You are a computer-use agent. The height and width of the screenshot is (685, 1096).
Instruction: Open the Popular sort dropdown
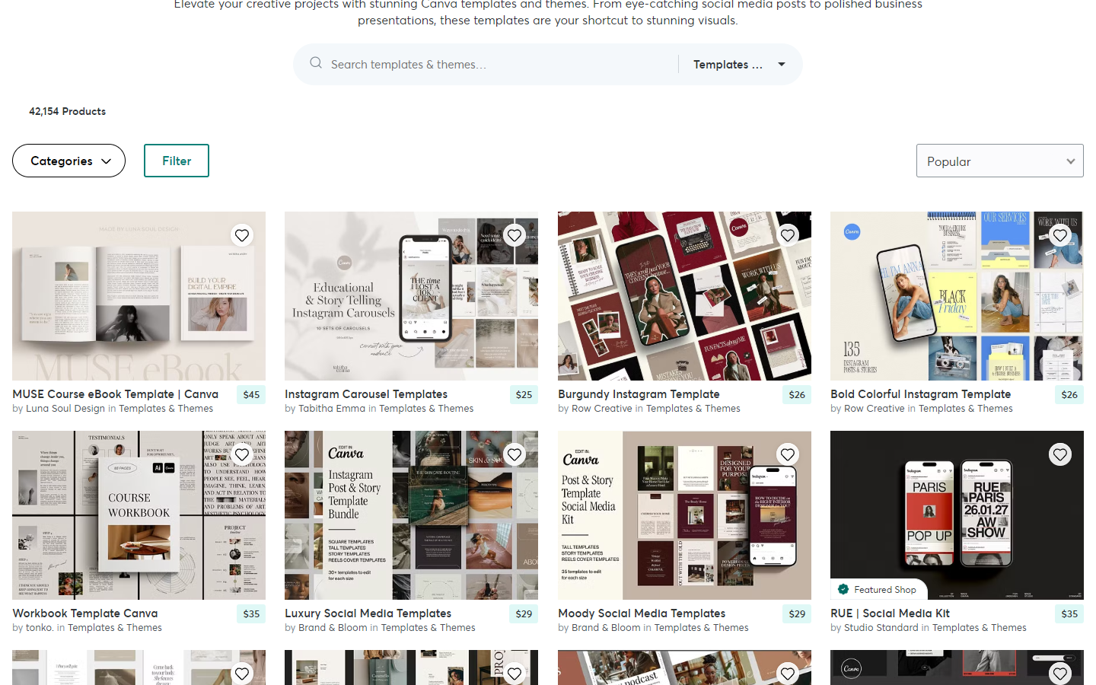(x=999, y=161)
